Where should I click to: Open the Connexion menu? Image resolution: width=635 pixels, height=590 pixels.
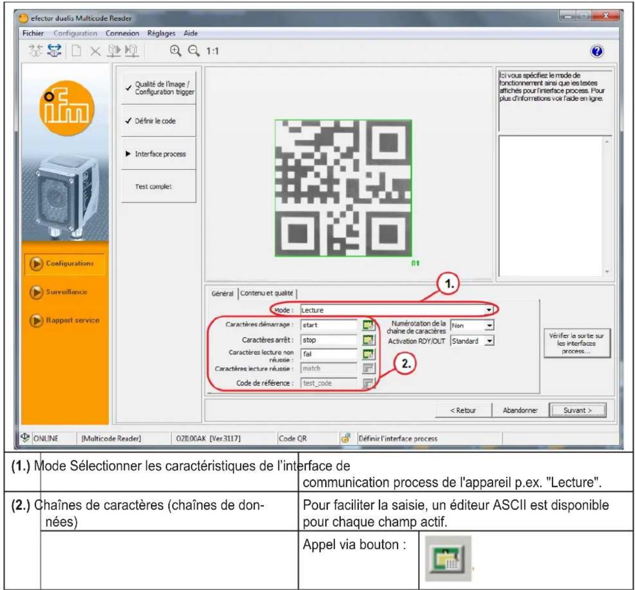coord(122,33)
